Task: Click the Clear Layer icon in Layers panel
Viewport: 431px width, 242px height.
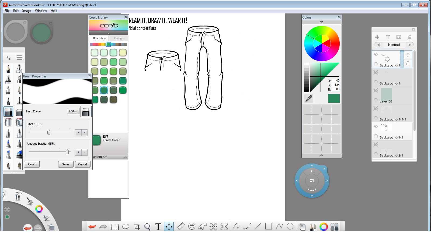Action: click(409, 37)
